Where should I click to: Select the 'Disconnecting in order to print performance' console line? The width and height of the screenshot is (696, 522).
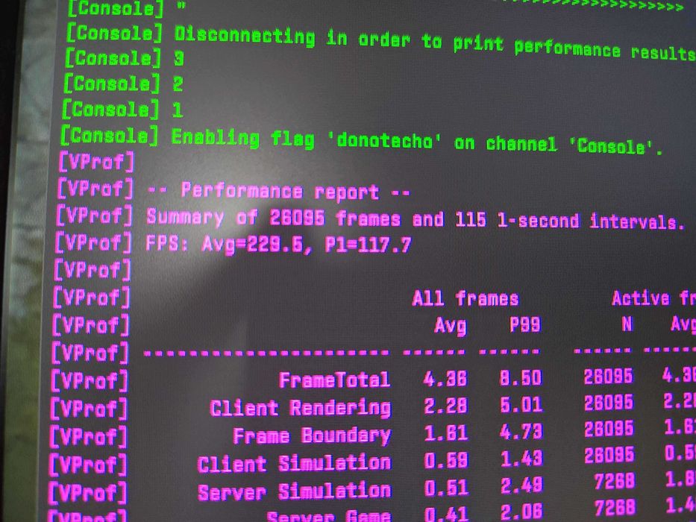(x=381, y=43)
